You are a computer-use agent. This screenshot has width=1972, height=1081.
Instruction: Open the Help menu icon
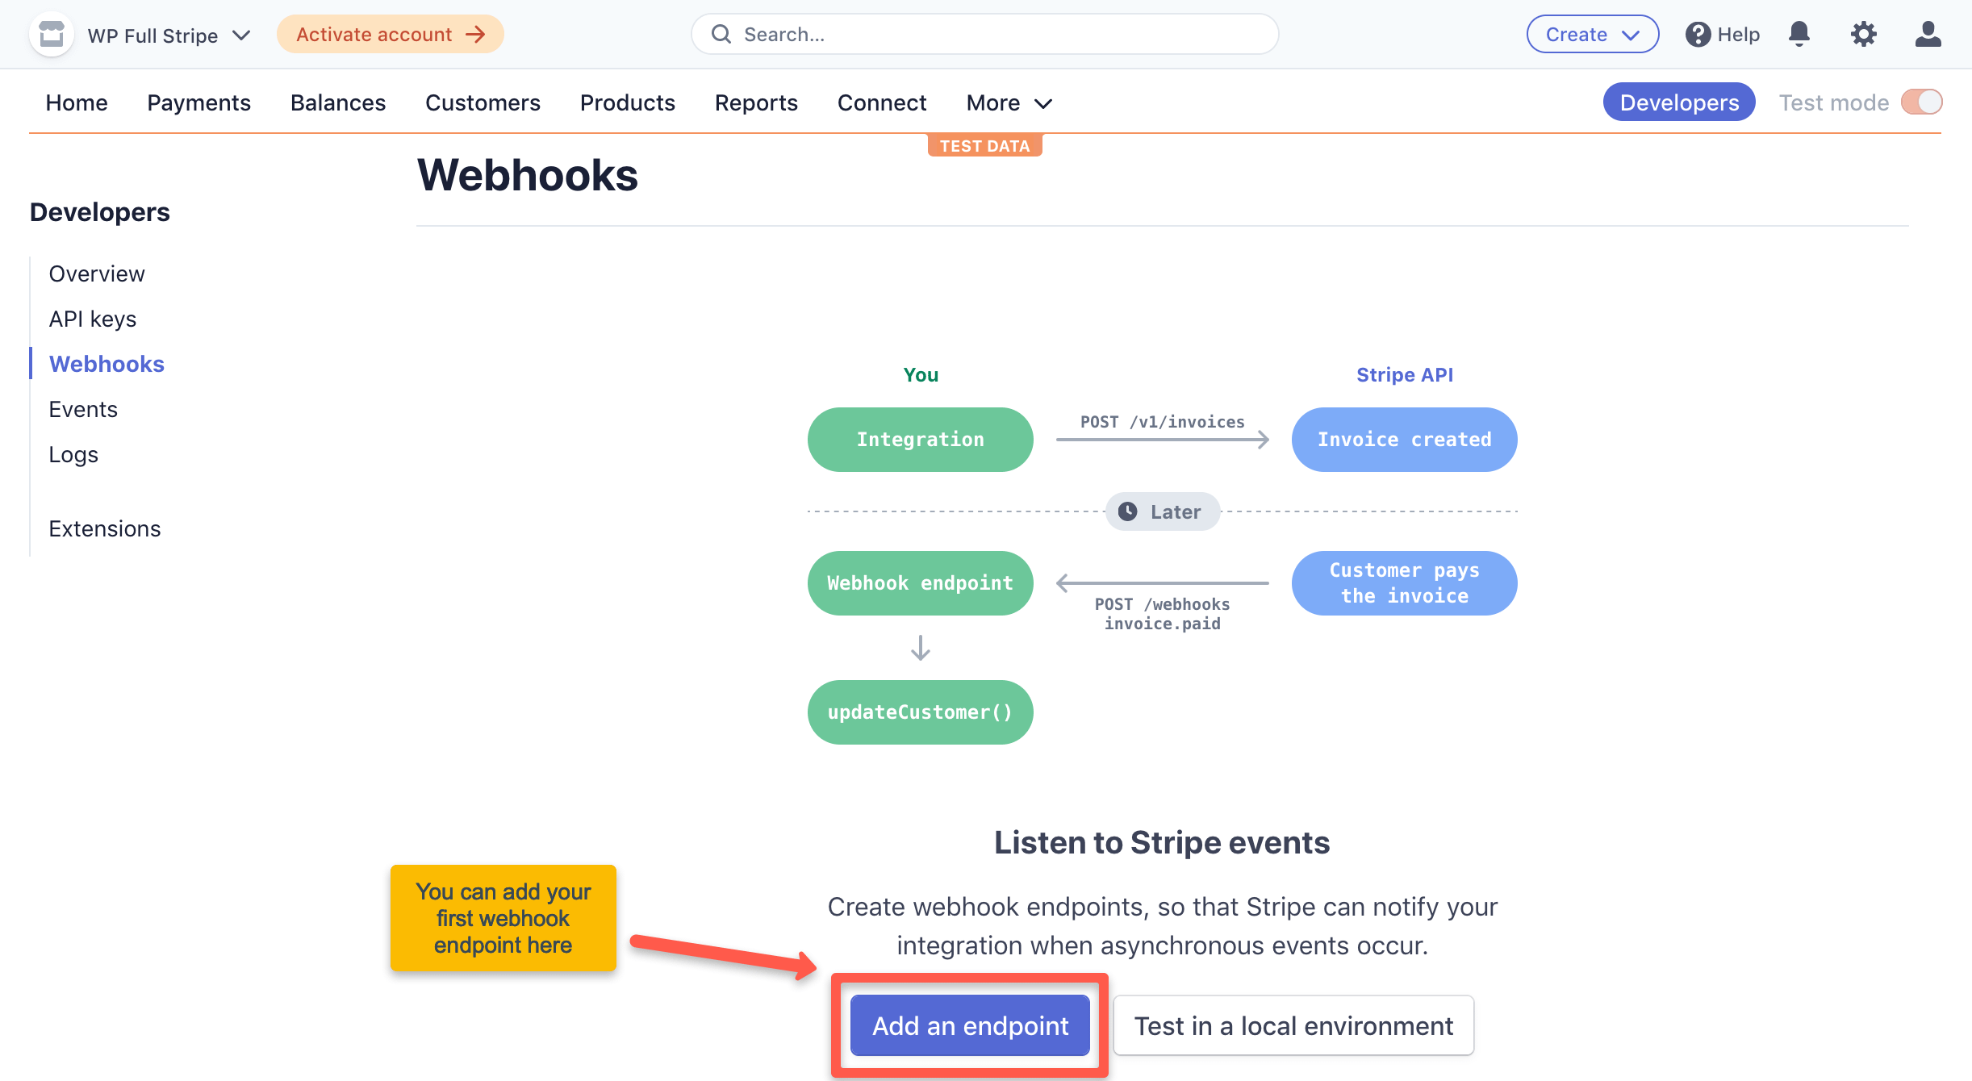pos(1698,34)
